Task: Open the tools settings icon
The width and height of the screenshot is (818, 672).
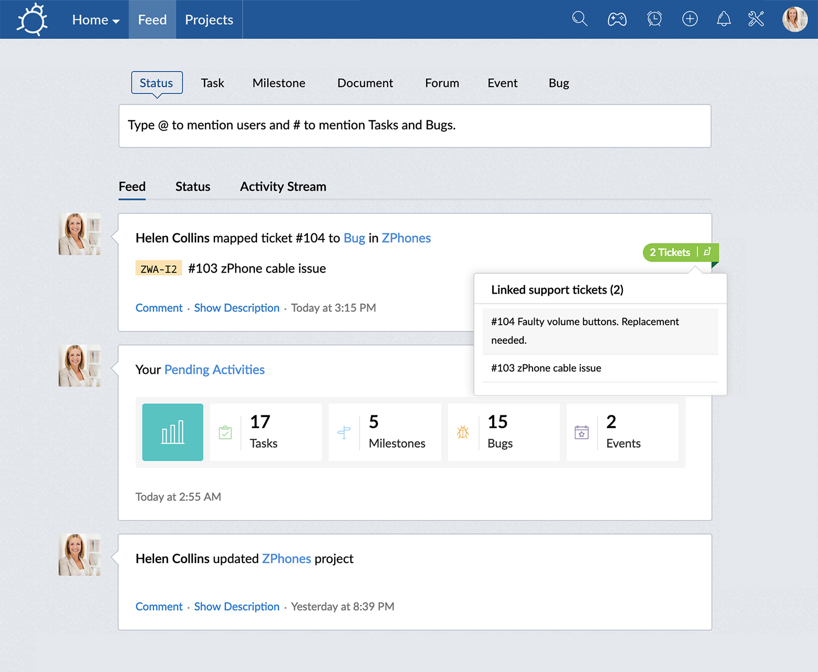Action: coord(756,19)
